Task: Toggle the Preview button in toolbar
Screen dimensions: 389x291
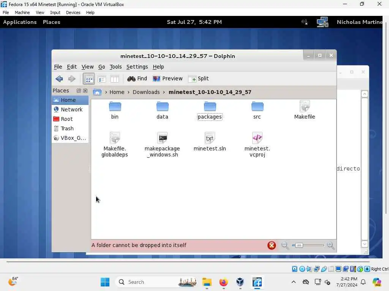Action: coord(168,79)
